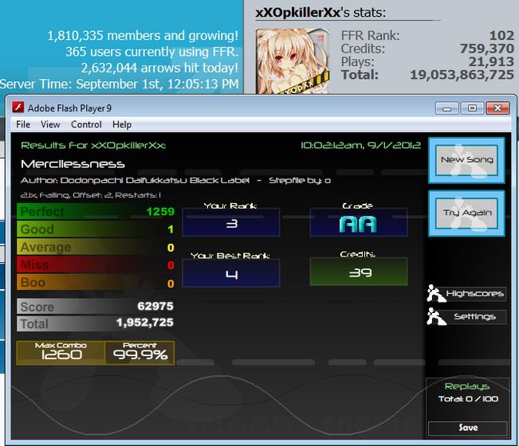Open the View menu
Image resolution: width=519 pixels, height=446 pixels.
(x=50, y=125)
